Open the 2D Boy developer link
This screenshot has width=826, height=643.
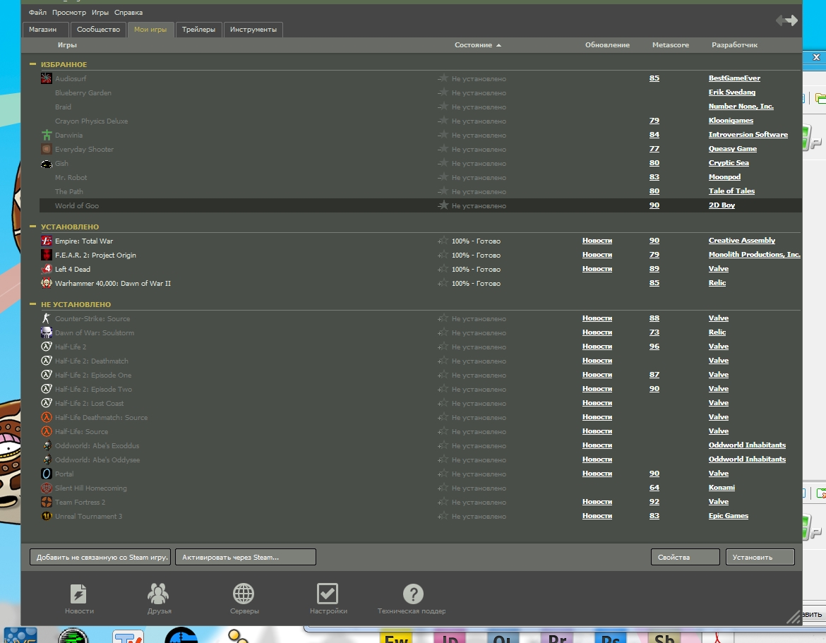[x=722, y=205]
